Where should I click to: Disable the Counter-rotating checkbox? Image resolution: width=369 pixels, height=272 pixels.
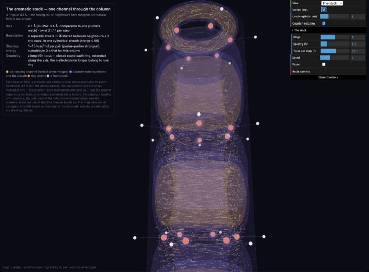point(324,23)
